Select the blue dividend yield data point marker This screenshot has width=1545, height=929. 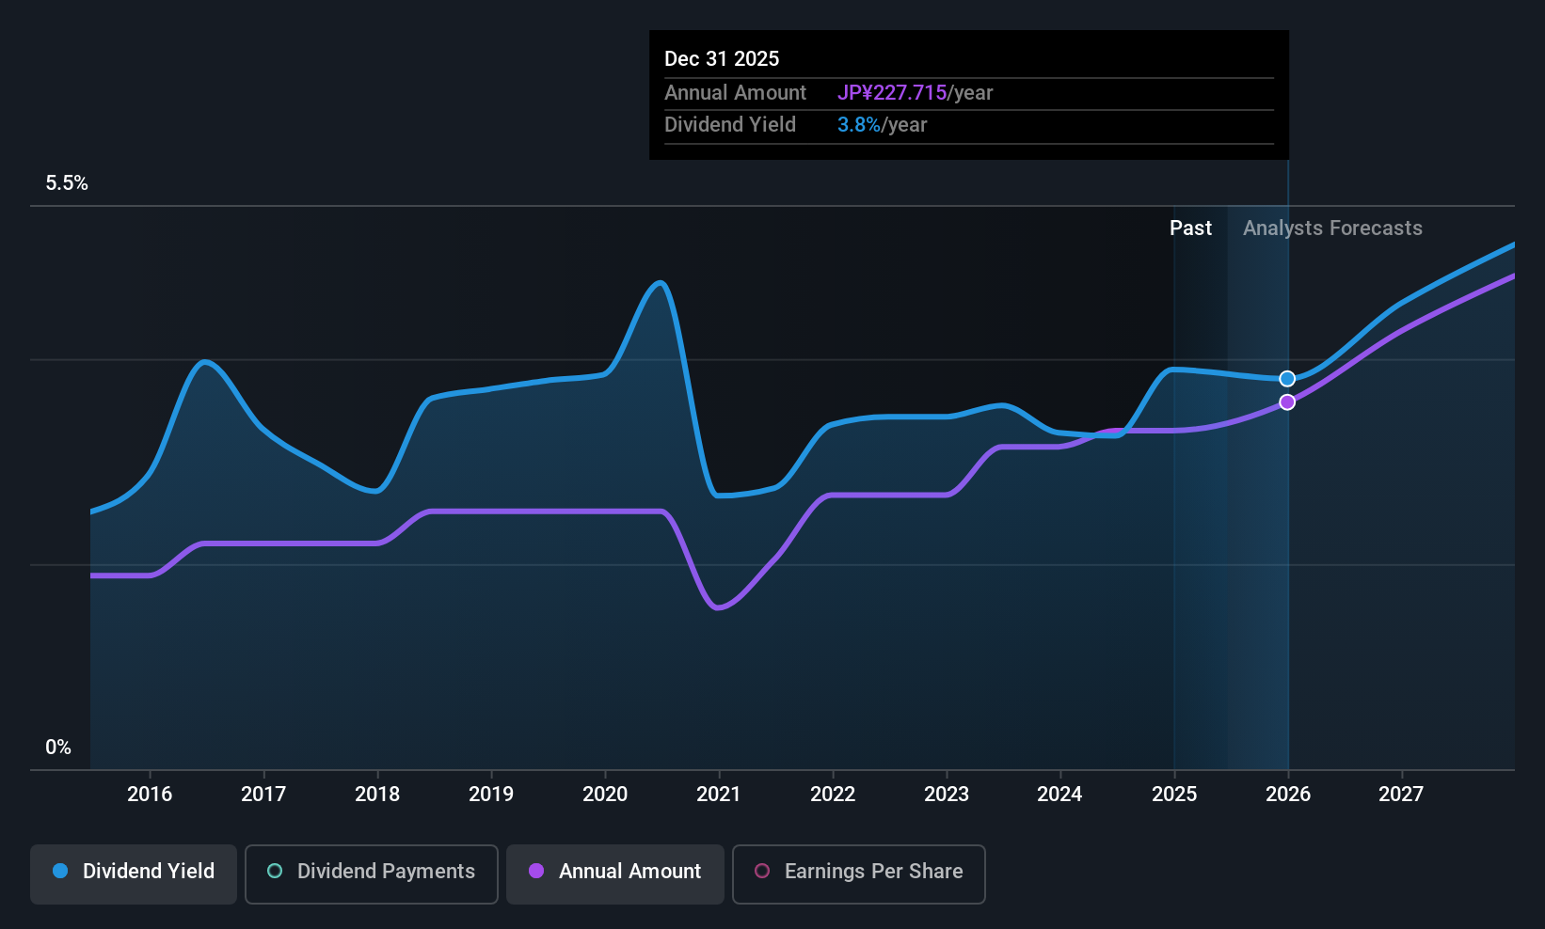1287,379
